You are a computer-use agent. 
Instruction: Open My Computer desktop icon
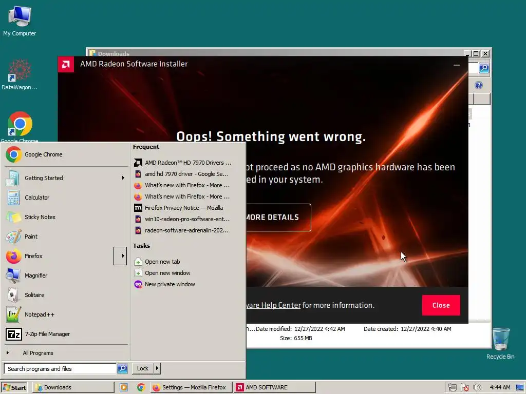point(20,21)
